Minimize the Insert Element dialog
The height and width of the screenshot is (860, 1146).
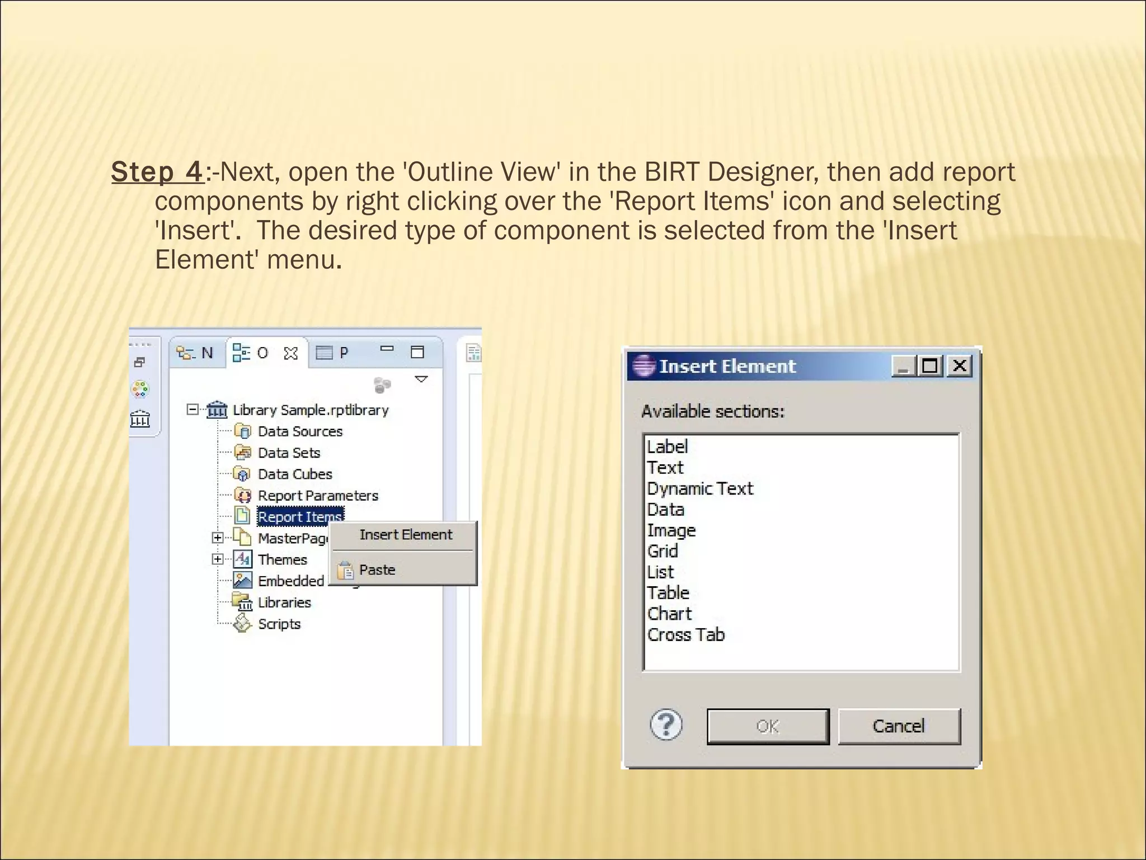pos(903,366)
